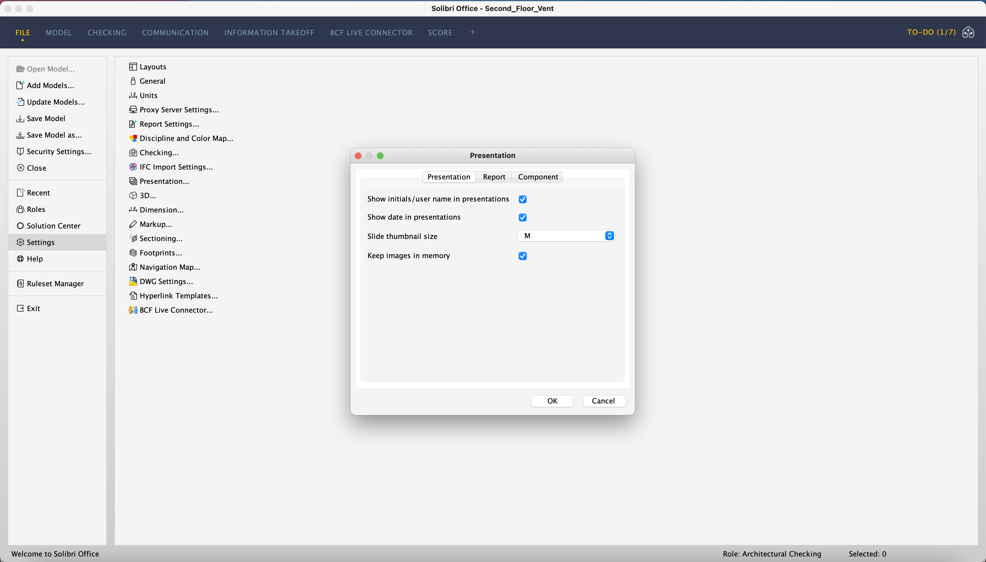Click the IFC Import Settings icon
This screenshot has height=562, width=986.
(x=133, y=167)
